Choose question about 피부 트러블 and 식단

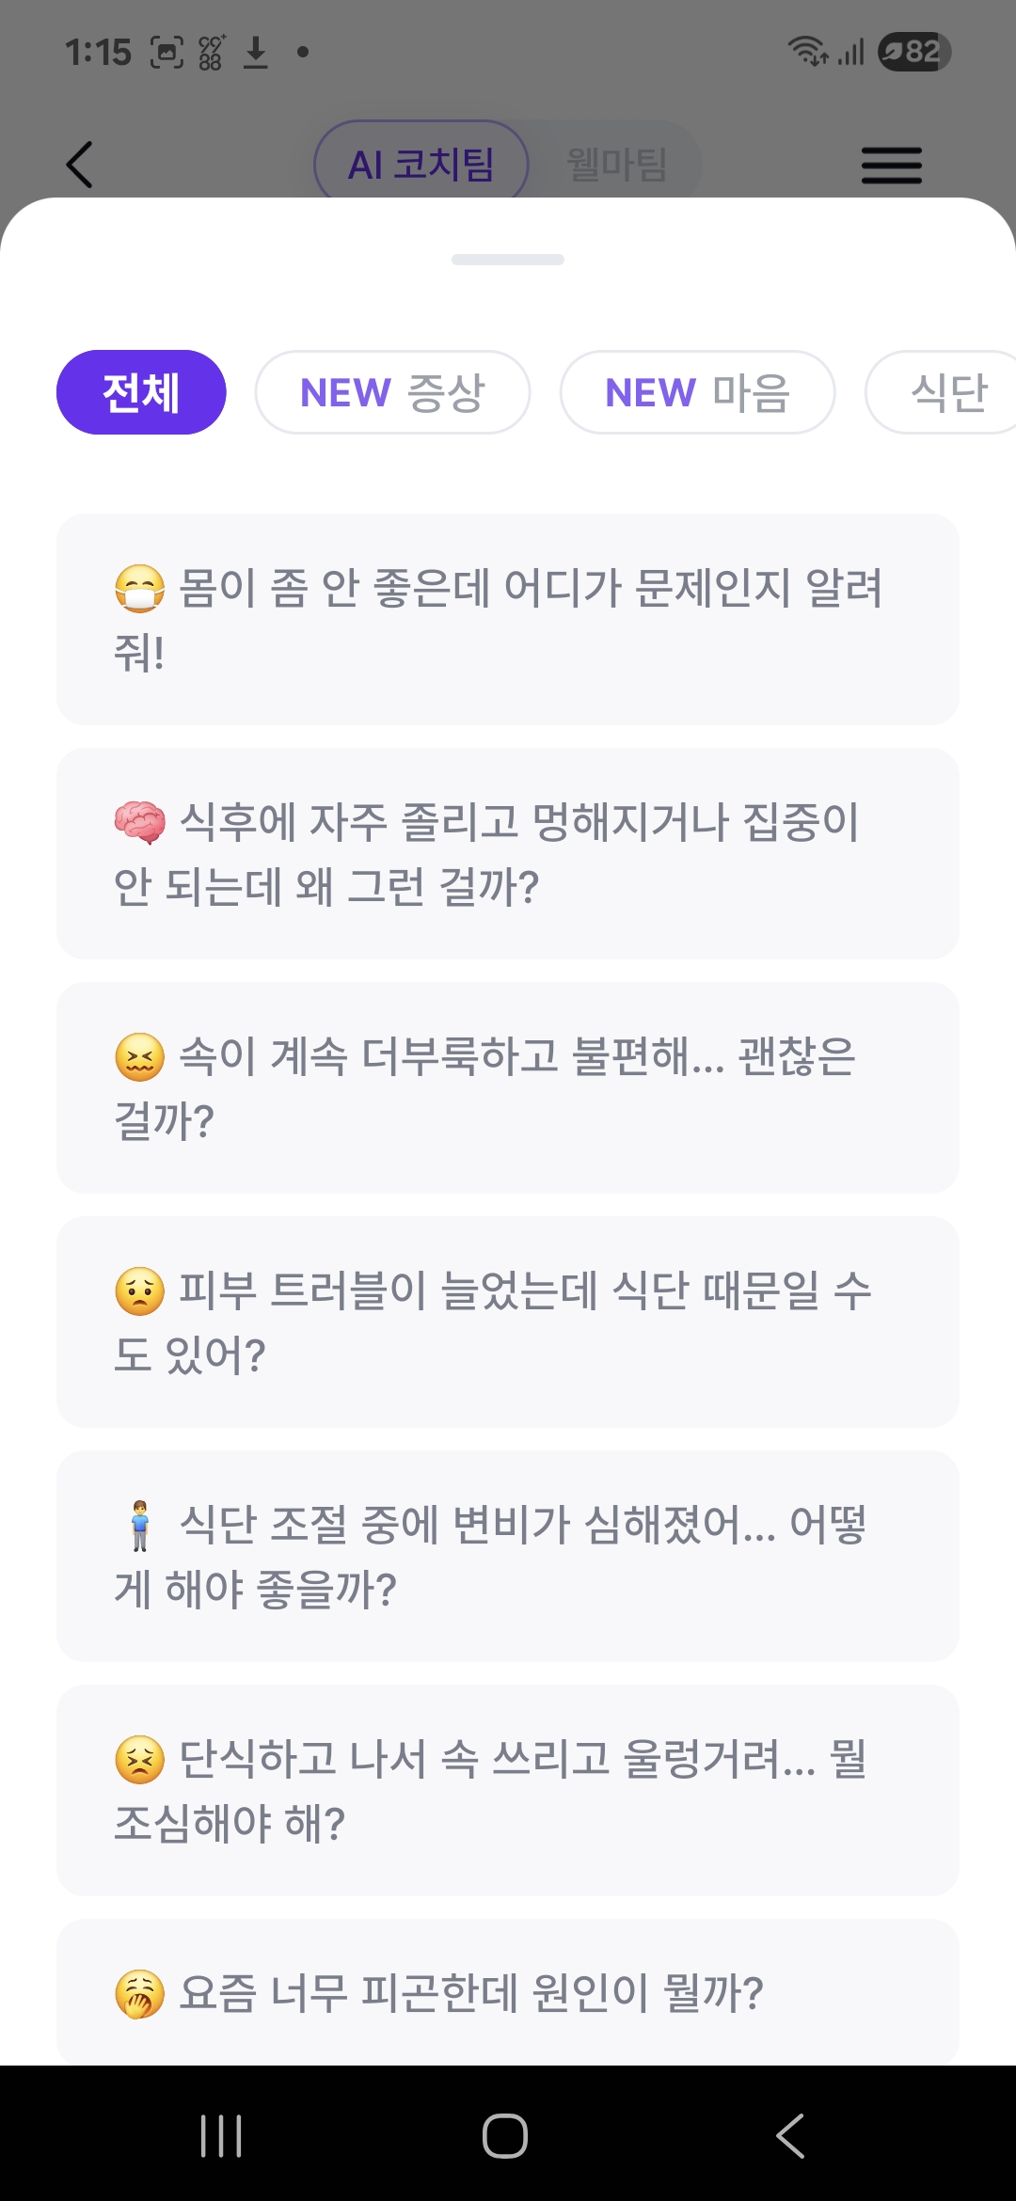(x=508, y=1322)
